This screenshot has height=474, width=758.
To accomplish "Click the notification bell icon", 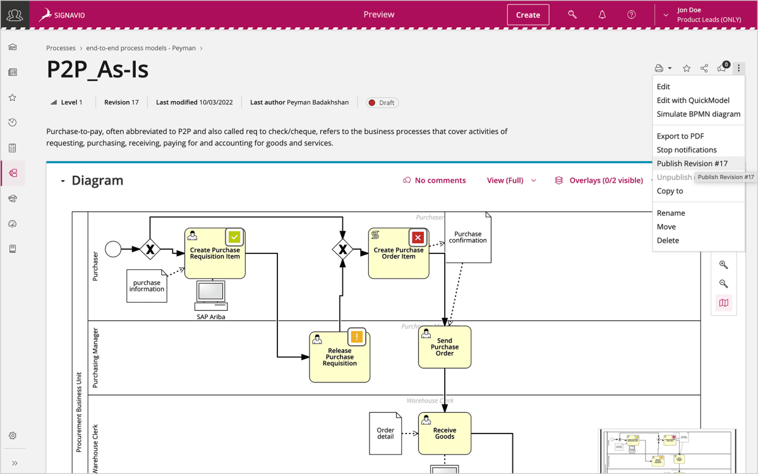I will (602, 15).
